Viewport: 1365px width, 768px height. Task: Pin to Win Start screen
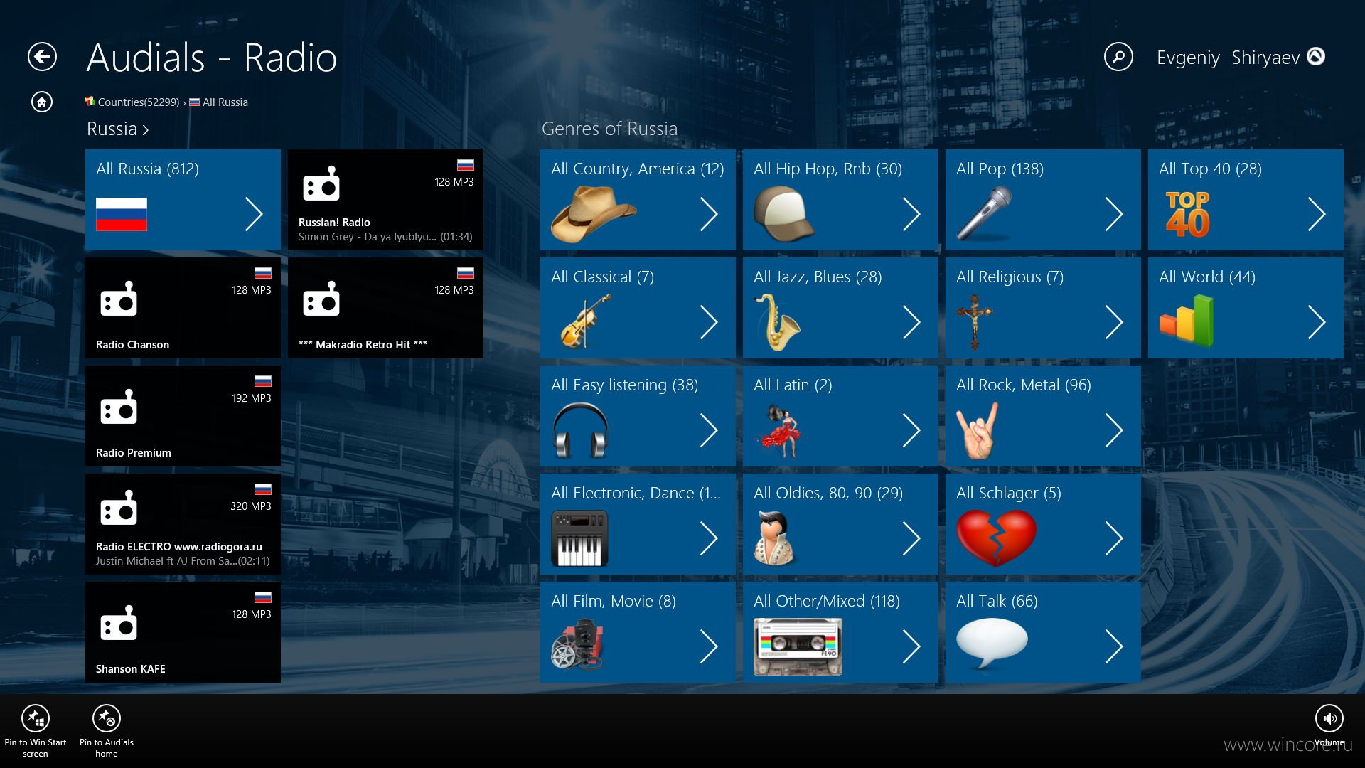pyautogui.click(x=35, y=731)
